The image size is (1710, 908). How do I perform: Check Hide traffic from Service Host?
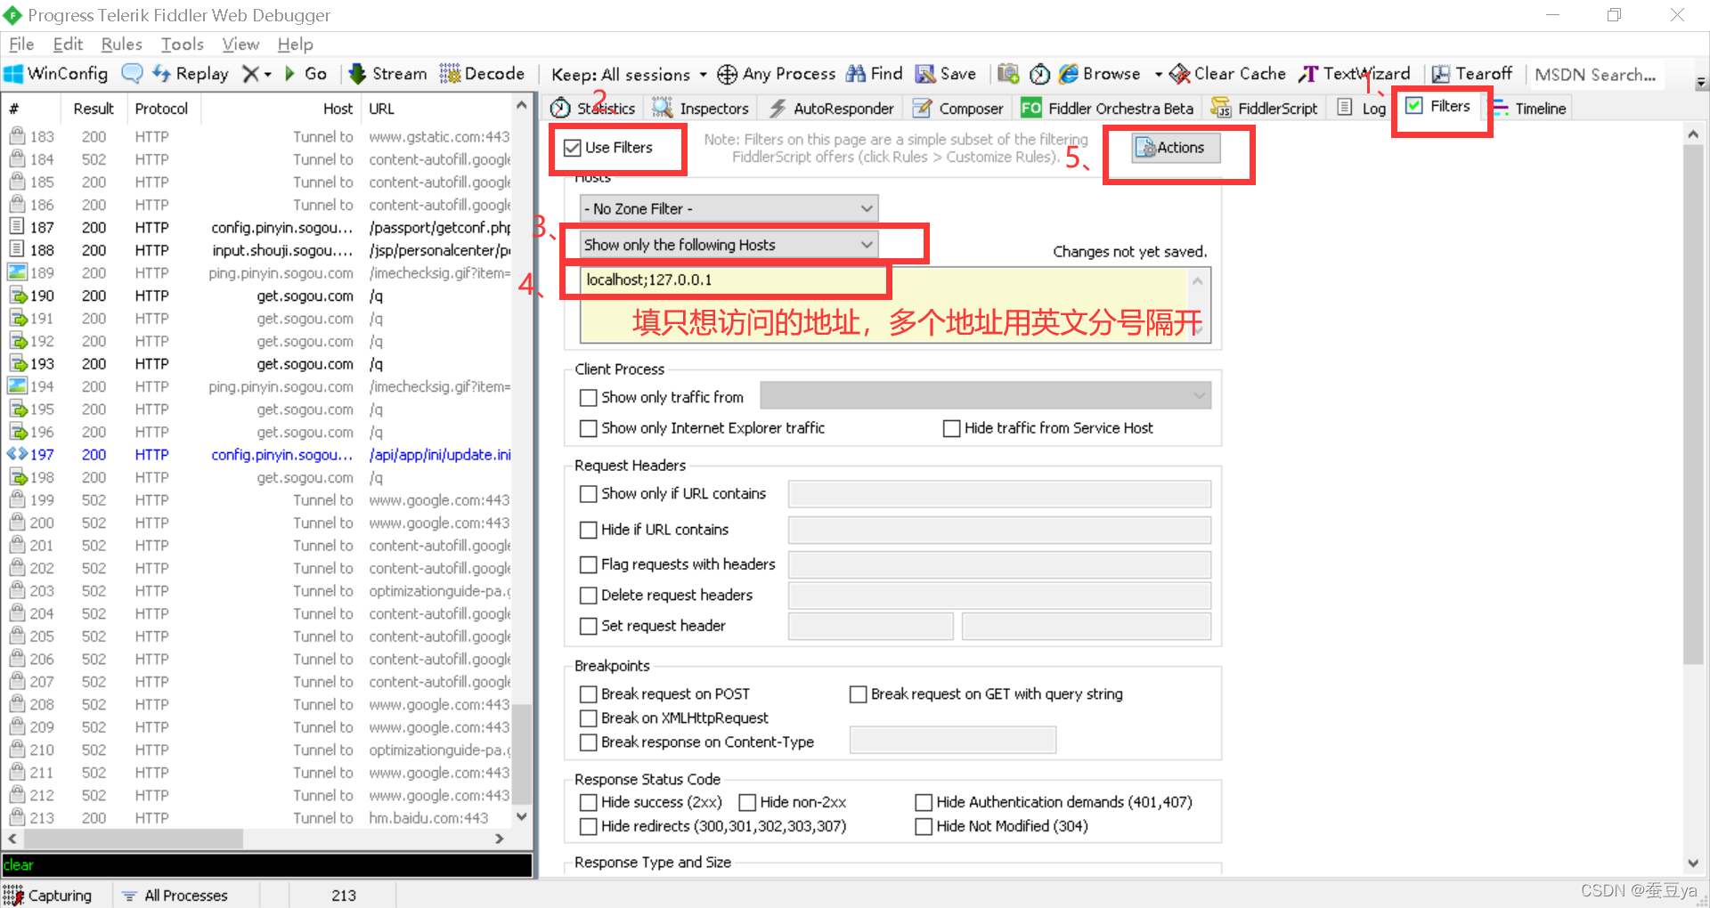coord(952,429)
